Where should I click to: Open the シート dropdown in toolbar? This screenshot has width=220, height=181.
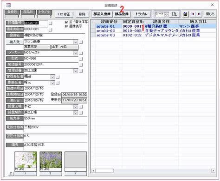click(x=167, y=14)
